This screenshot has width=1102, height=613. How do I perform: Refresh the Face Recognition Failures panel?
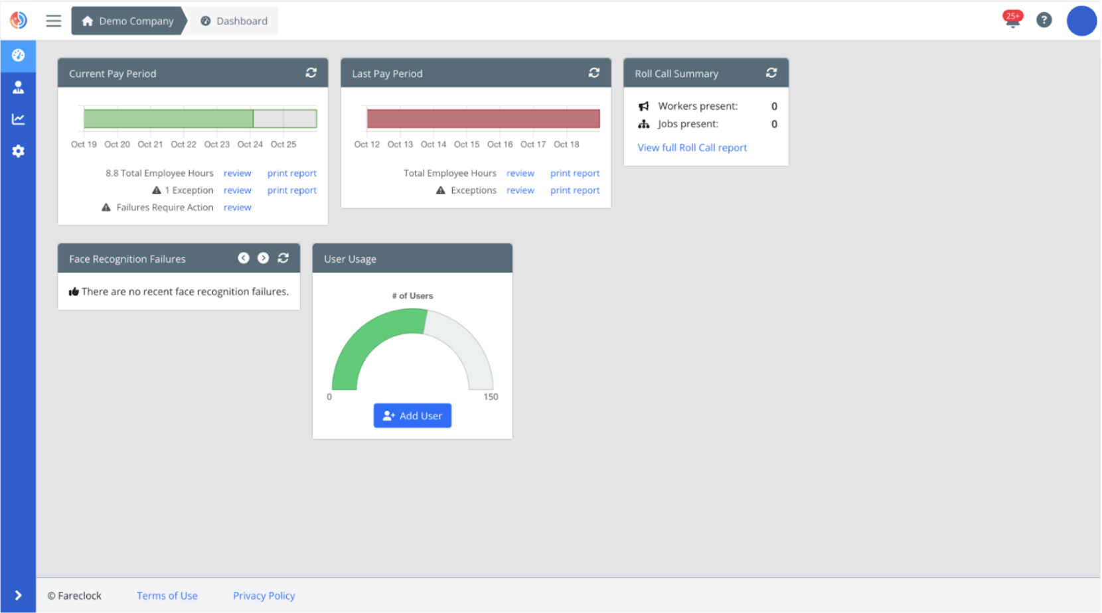(x=283, y=258)
